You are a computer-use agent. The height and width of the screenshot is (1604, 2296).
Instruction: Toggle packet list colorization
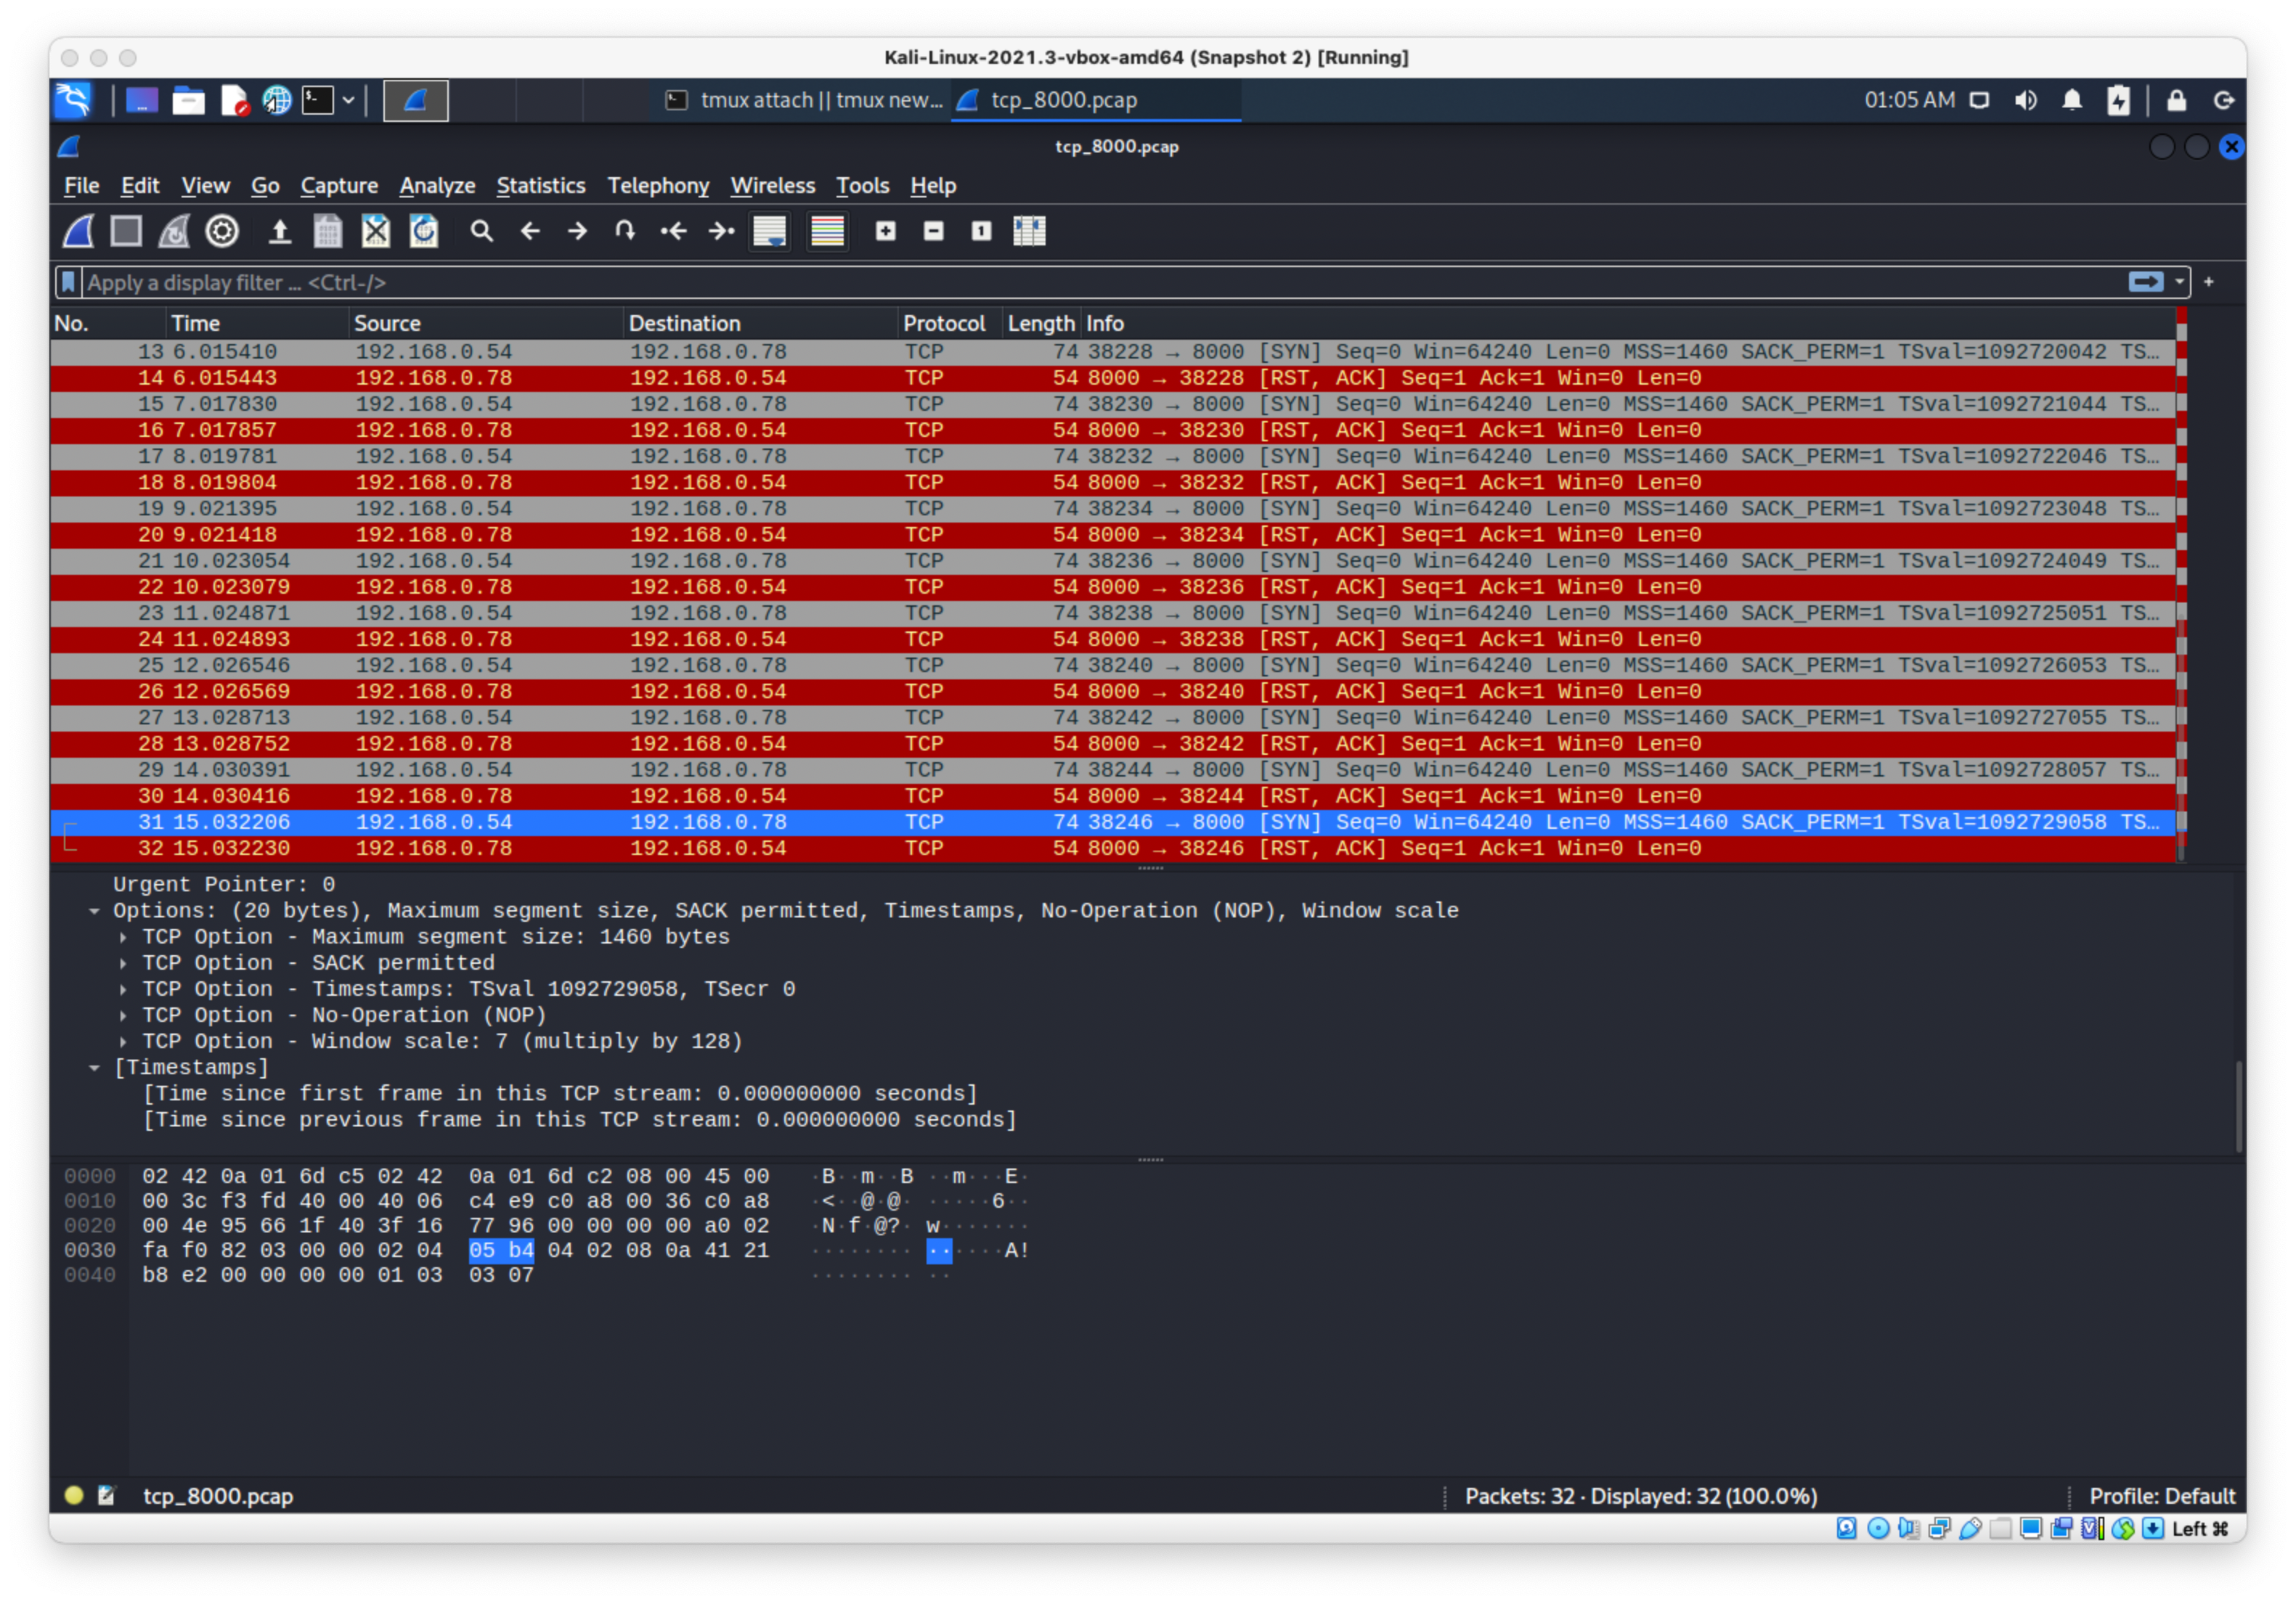pyautogui.click(x=827, y=232)
